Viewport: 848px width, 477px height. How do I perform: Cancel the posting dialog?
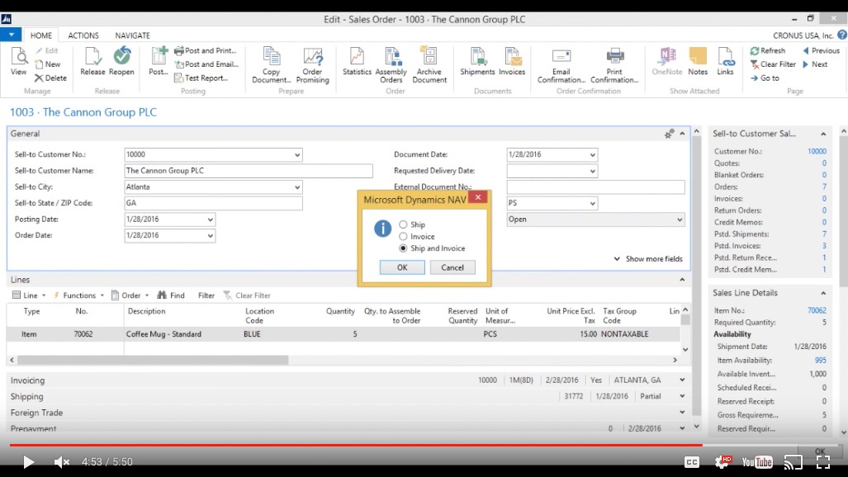click(x=452, y=267)
